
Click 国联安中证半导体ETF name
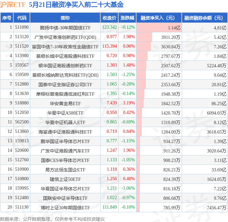(65, 198)
